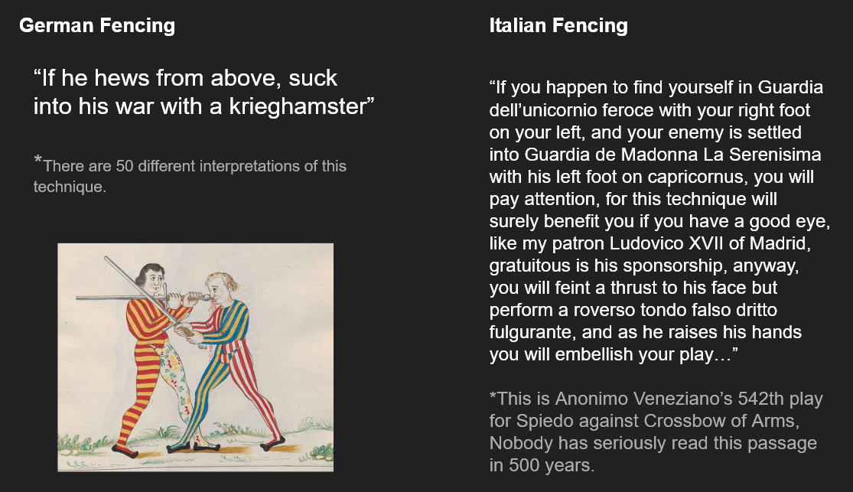Viewport: 853px width, 492px height.
Task: Click the "German Fencing" heading
Action: (97, 25)
